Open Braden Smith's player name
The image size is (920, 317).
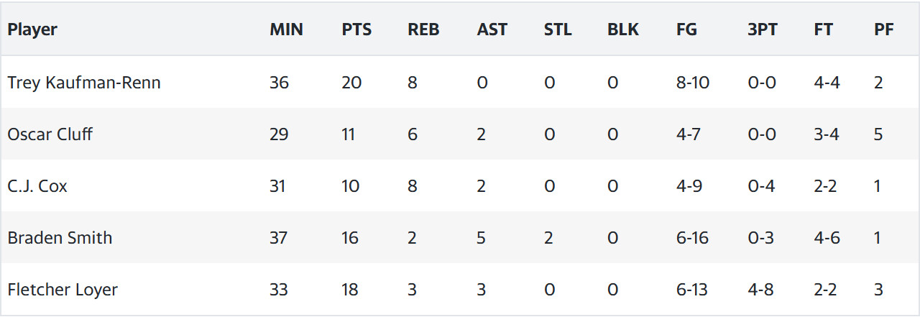(x=60, y=238)
